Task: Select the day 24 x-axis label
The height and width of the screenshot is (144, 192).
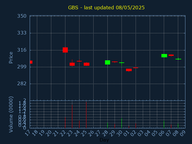Action: point(77,133)
